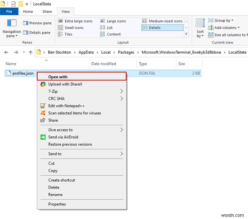The width and height of the screenshot is (248, 219).
Task: Click Packages in address path
Action: click(x=126, y=52)
